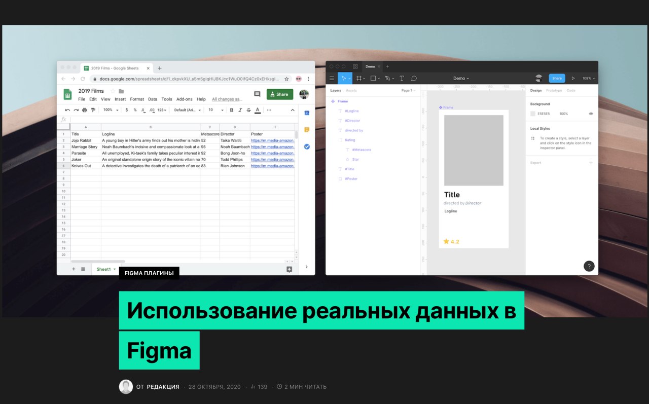
Task: Open the 123 number format dropdown
Action: coord(162,110)
